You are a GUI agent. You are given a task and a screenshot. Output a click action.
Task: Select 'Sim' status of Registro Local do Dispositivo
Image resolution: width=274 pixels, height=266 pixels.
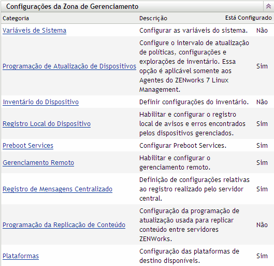click(x=262, y=124)
